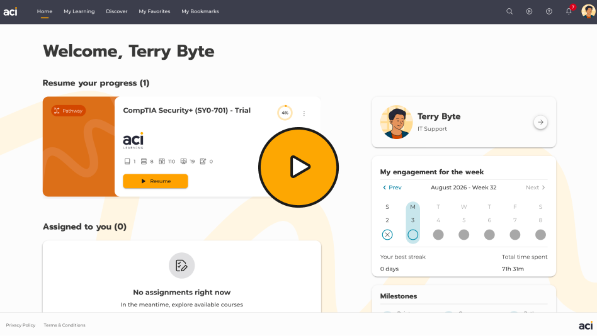
Task: Select the Wednesday 5 day circle
Action: point(463,235)
